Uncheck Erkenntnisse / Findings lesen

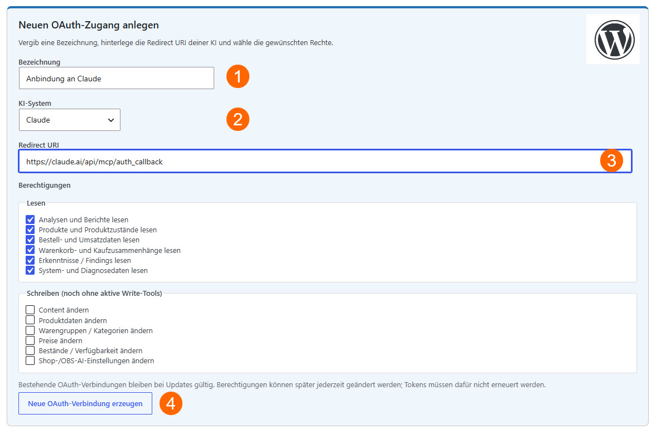point(30,260)
